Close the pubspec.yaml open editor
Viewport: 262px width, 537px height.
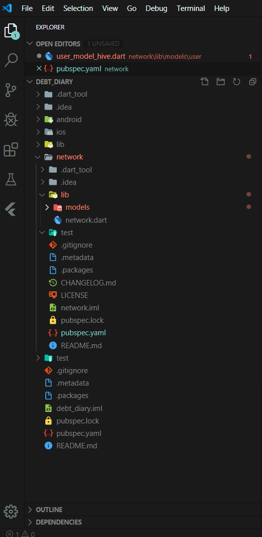[x=39, y=69]
